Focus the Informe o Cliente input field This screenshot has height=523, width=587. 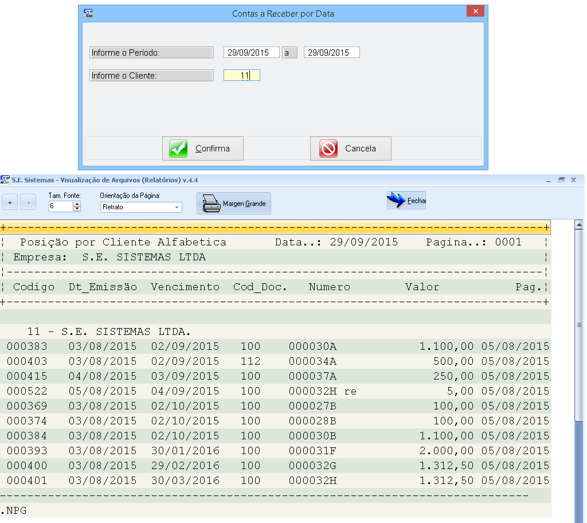[x=241, y=75]
